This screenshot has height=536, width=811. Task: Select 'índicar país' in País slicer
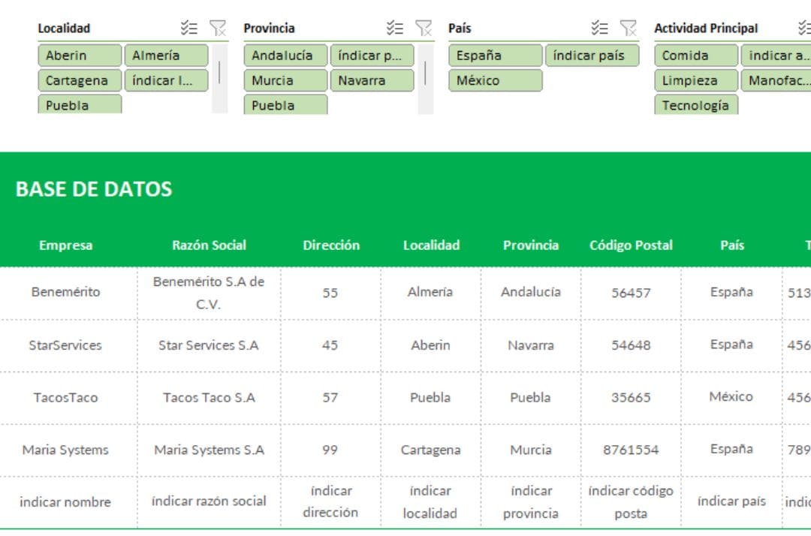click(x=592, y=56)
